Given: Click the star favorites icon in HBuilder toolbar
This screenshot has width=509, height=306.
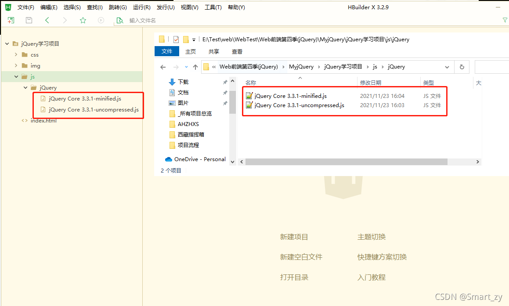Looking at the screenshot, I should click(x=83, y=20).
